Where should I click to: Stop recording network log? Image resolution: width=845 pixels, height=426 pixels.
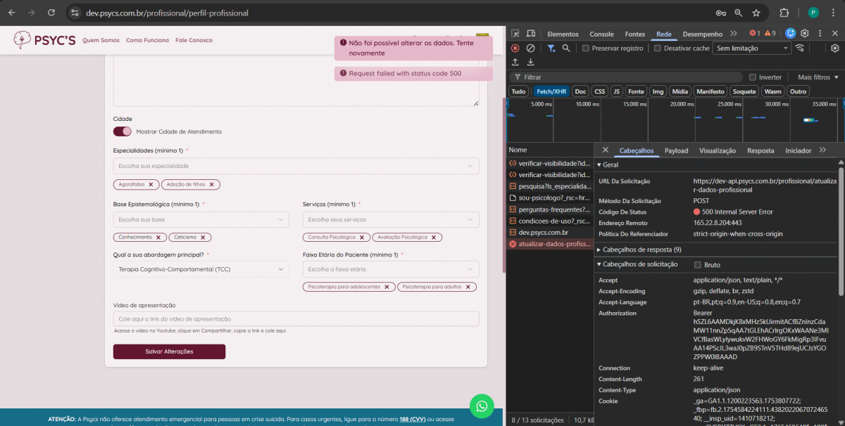pyautogui.click(x=515, y=48)
